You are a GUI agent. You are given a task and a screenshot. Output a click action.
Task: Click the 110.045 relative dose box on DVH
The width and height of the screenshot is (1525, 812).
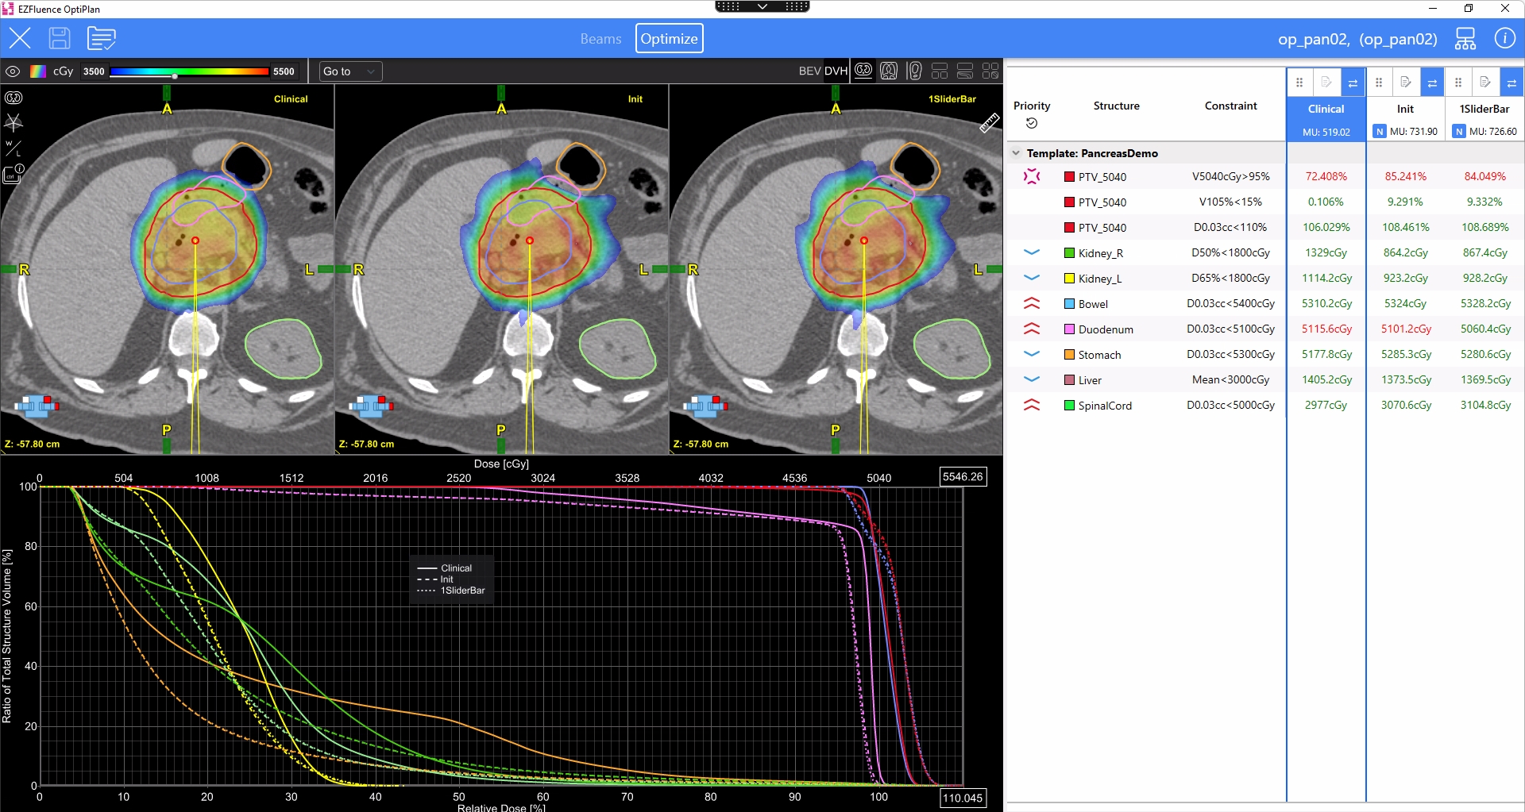pyautogui.click(x=963, y=798)
